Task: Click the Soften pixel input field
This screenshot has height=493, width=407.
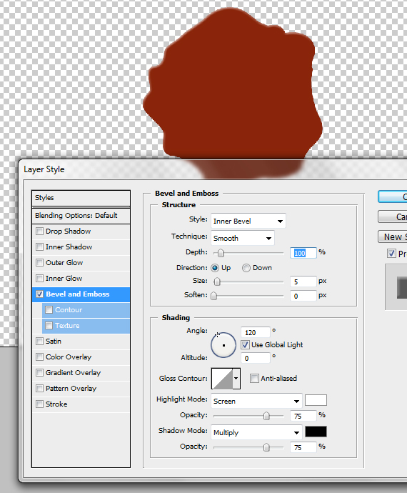Action: 303,296
